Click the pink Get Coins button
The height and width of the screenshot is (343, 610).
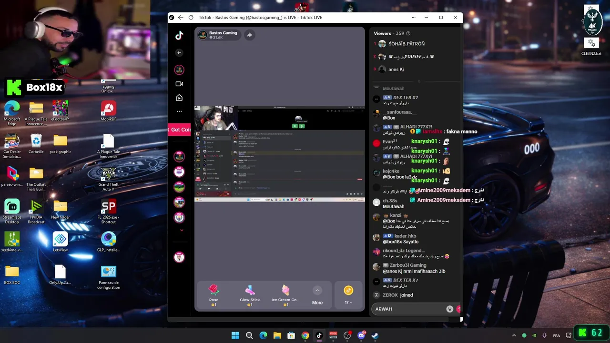click(180, 130)
